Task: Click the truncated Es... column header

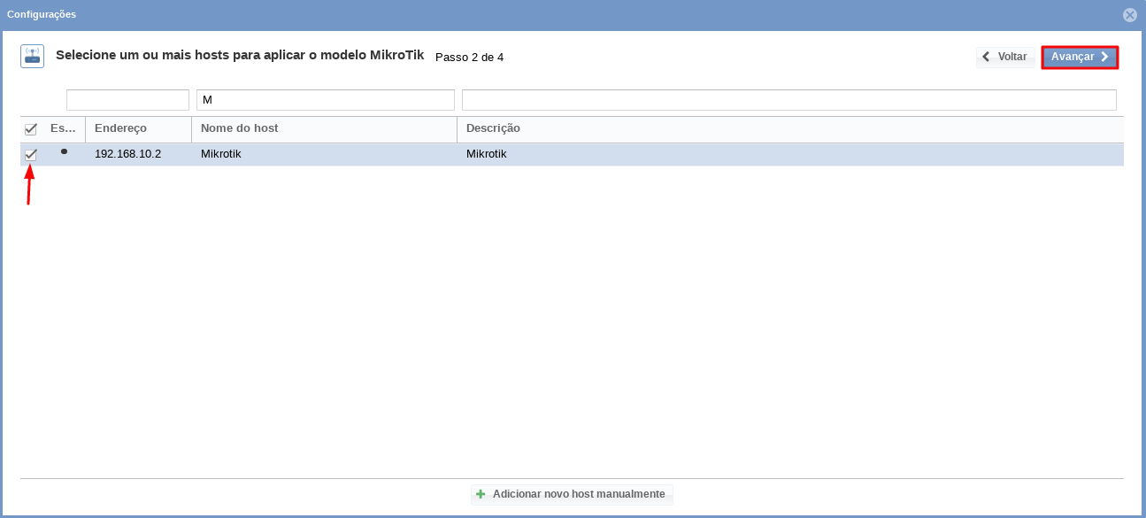Action: pyautogui.click(x=64, y=128)
